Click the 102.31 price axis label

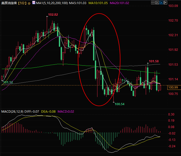(x=173, y=35)
